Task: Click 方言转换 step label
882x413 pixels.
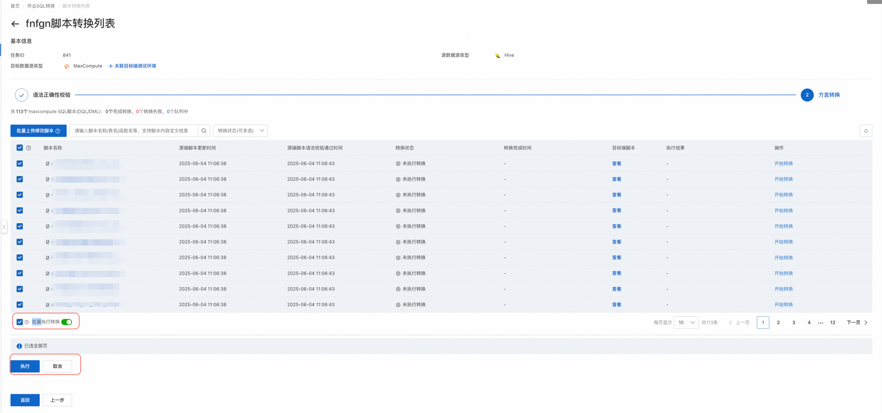Action: [829, 95]
